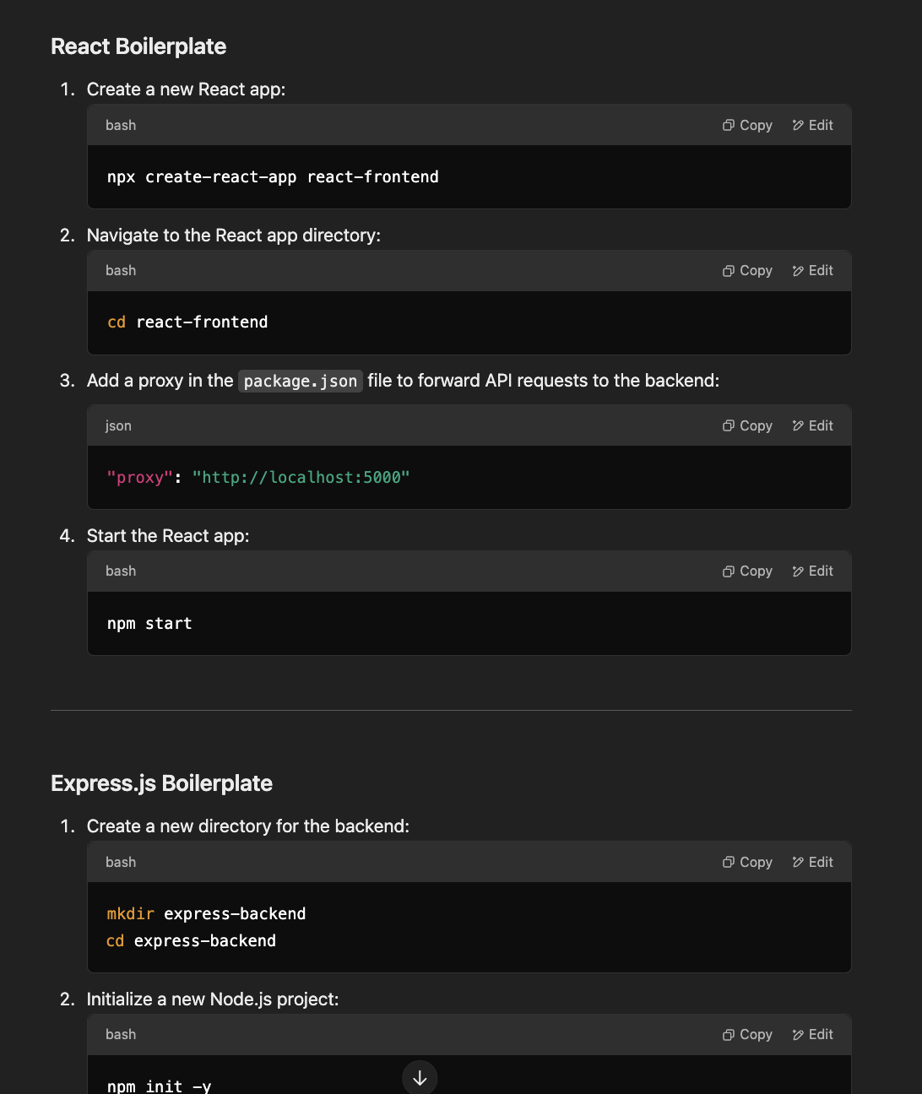Edit the mkdir express-backend code block
This screenshot has height=1094, width=922.
(812, 862)
